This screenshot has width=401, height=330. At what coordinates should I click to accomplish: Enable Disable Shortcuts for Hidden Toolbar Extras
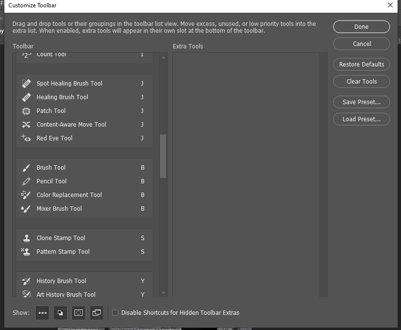[115, 312]
